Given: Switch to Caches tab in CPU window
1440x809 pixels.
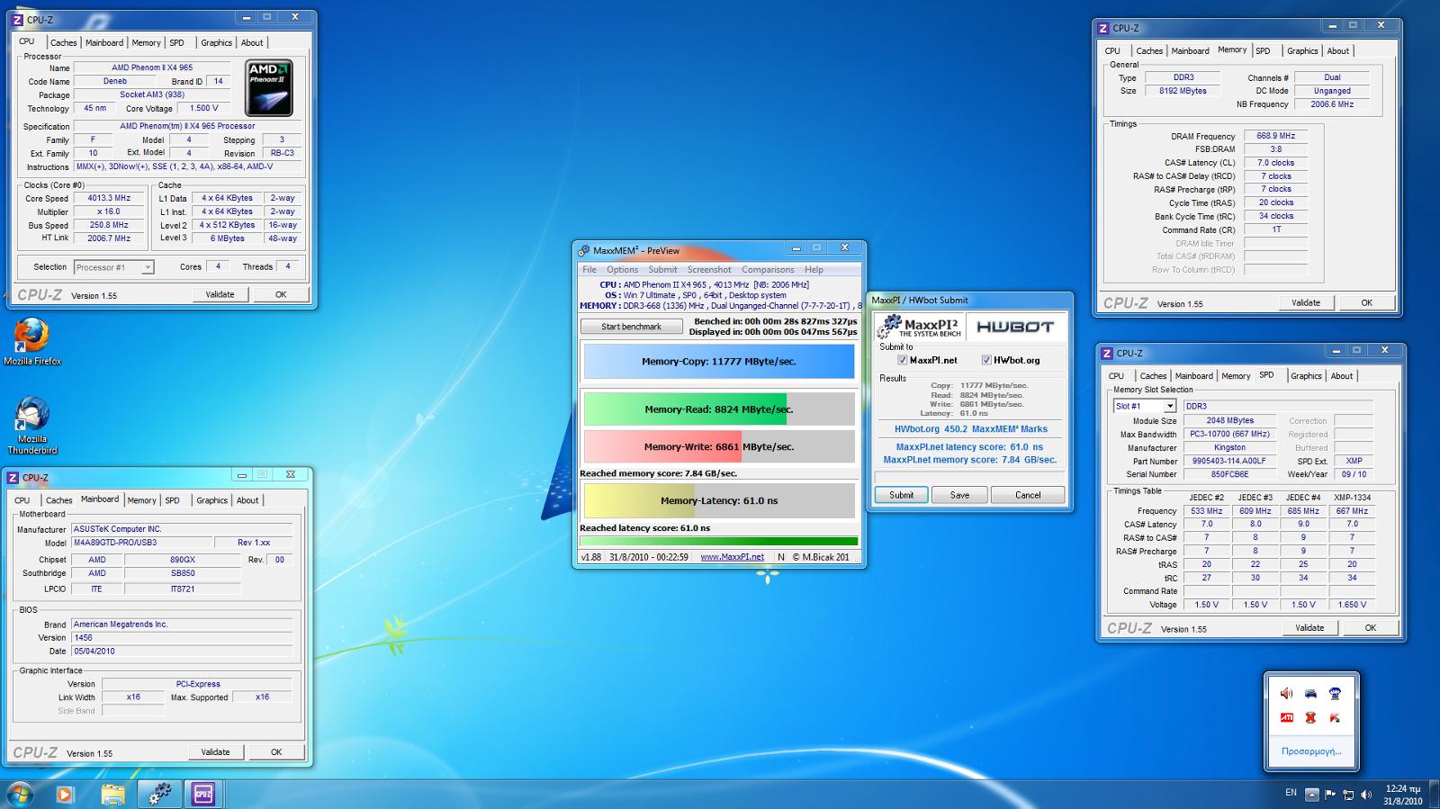Looking at the screenshot, I should [x=63, y=42].
